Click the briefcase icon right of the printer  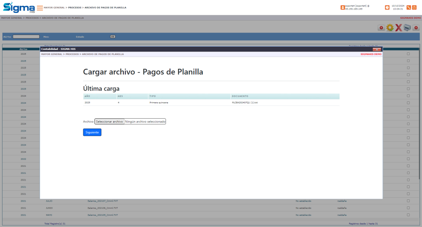click(416, 28)
